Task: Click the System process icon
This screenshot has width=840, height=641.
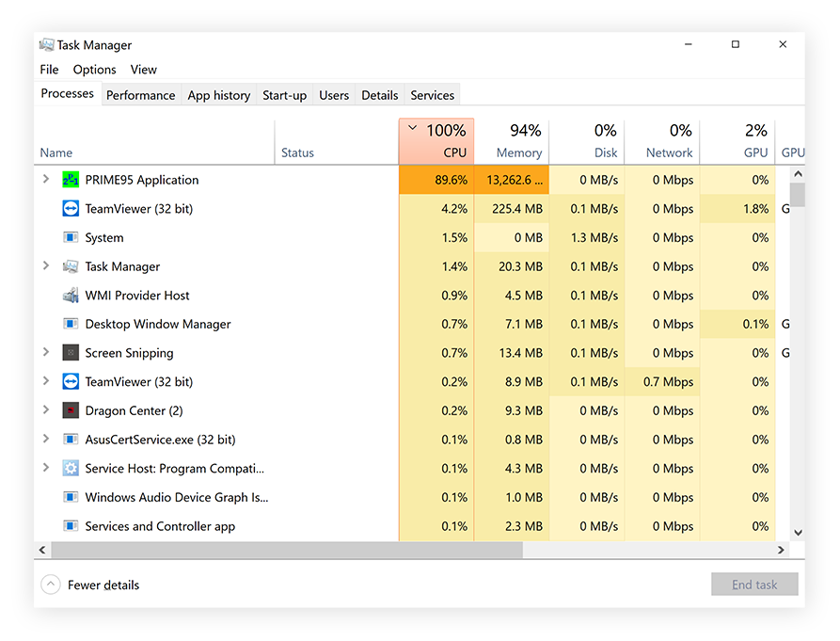Action: click(71, 237)
